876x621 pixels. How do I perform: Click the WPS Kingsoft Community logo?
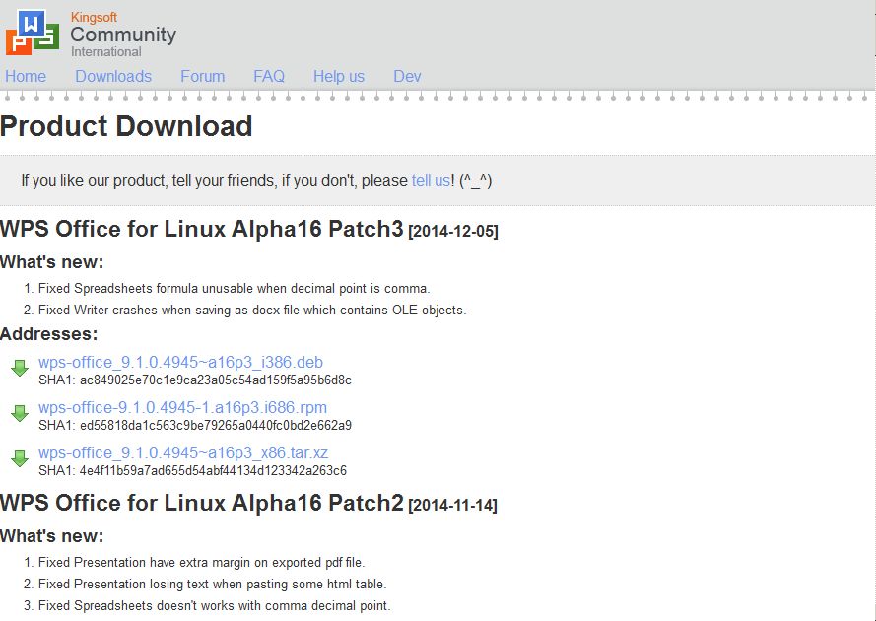click(x=33, y=33)
